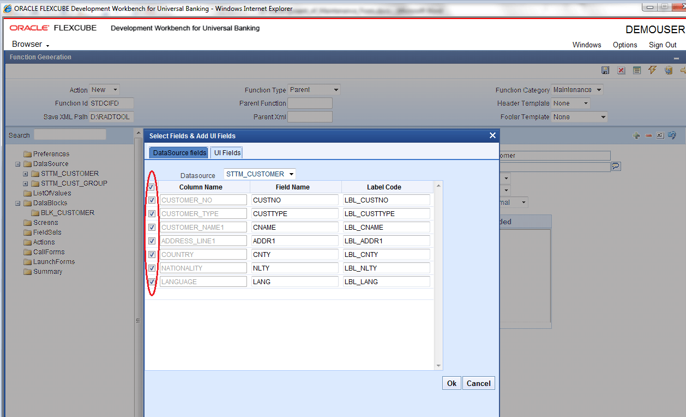
Task: Click the Parent Function input field
Action: [310, 103]
